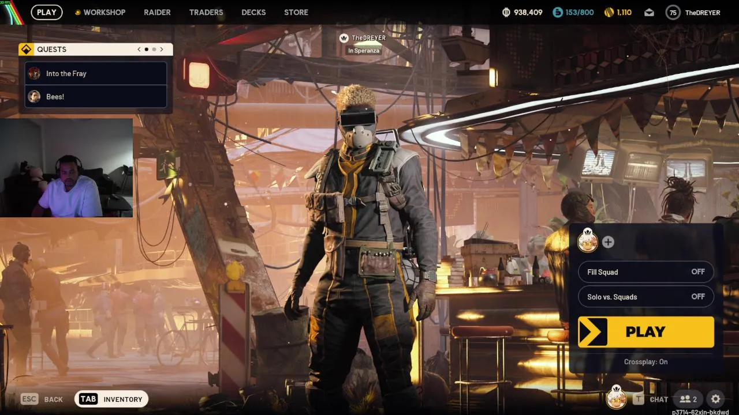Screen dimensions: 739x415
Task: Click the coin currency icon beside 938,409
Action: pyautogui.click(x=506, y=12)
